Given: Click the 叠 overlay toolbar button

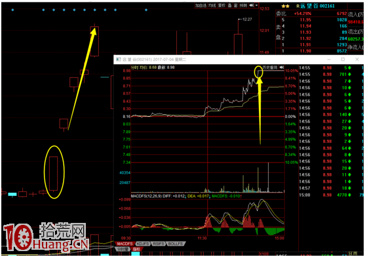Looking at the screenshot, I should [229, 5].
